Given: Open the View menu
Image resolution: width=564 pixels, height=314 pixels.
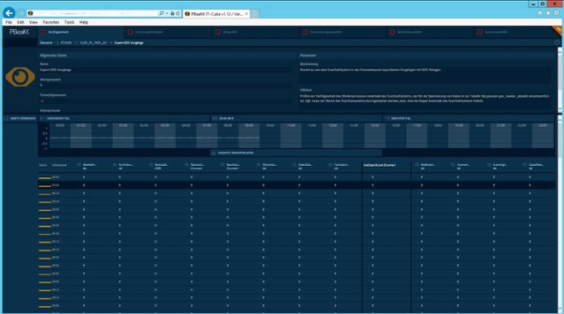Looking at the screenshot, I should (x=34, y=23).
